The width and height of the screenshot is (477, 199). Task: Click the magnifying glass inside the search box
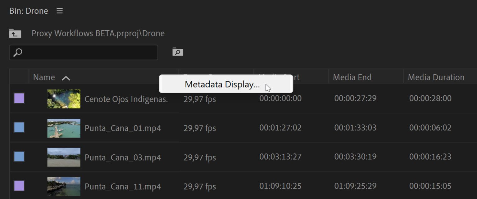tap(18, 52)
